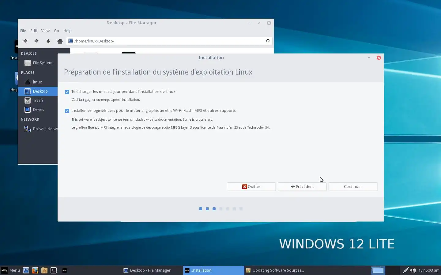Open home folder icon on taskbar

[44, 270]
